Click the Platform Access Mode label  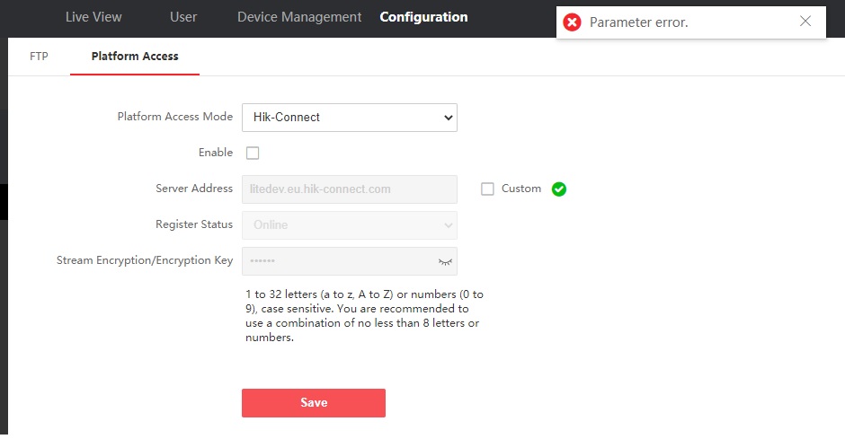tap(174, 117)
